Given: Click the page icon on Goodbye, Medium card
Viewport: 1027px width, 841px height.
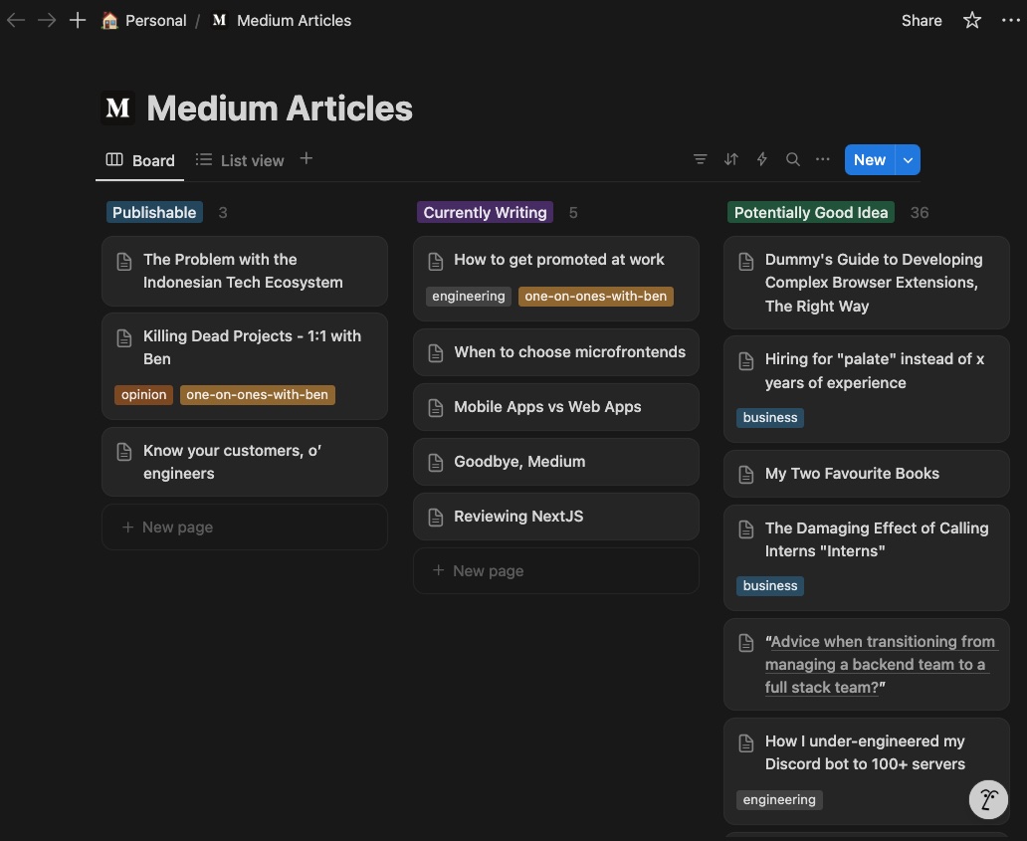Looking at the screenshot, I should (x=436, y=463).
